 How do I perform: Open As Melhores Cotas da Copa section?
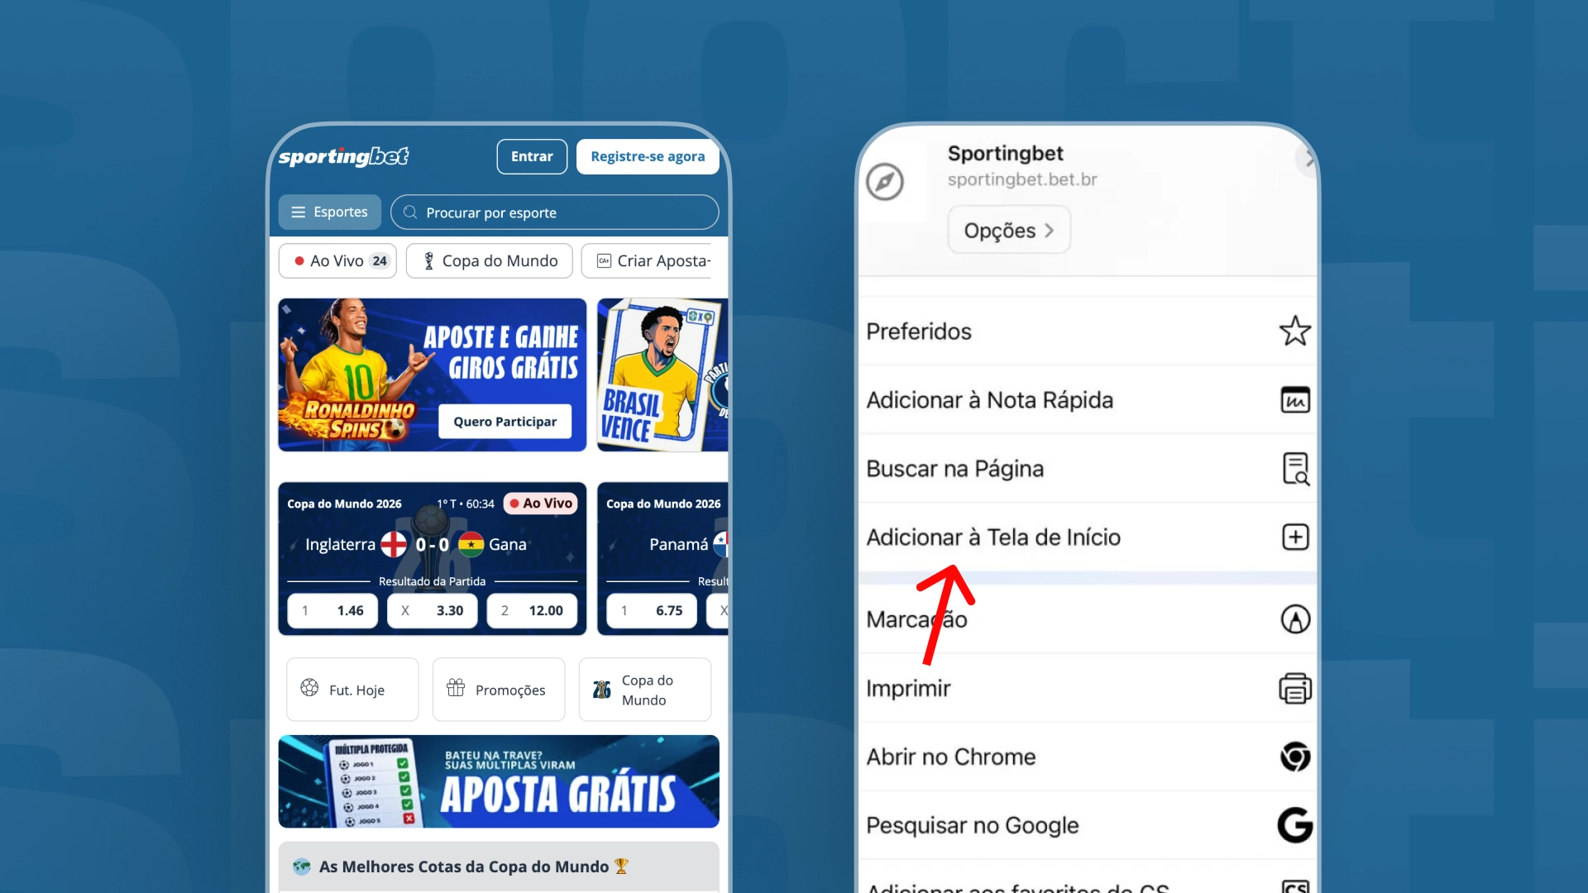click(x=499, y=867)
